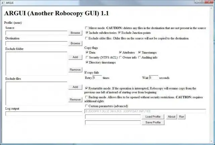Remove an entry from Exclude files list

click(75, 100)
